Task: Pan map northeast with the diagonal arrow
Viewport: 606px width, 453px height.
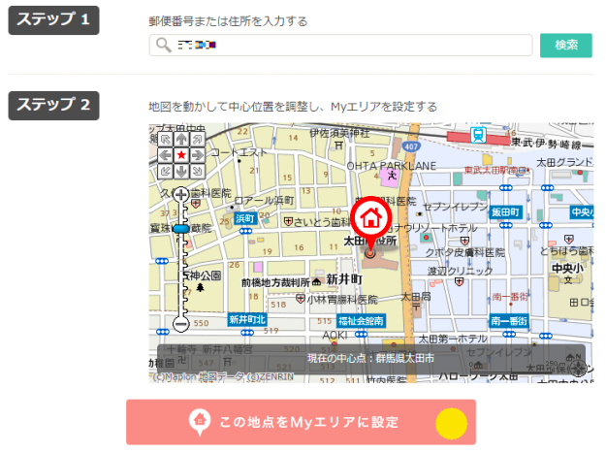Action: pyautogui.click(x=197, y=139)
